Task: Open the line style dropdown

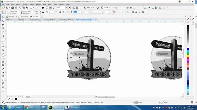Action: (x=103, y=12)
